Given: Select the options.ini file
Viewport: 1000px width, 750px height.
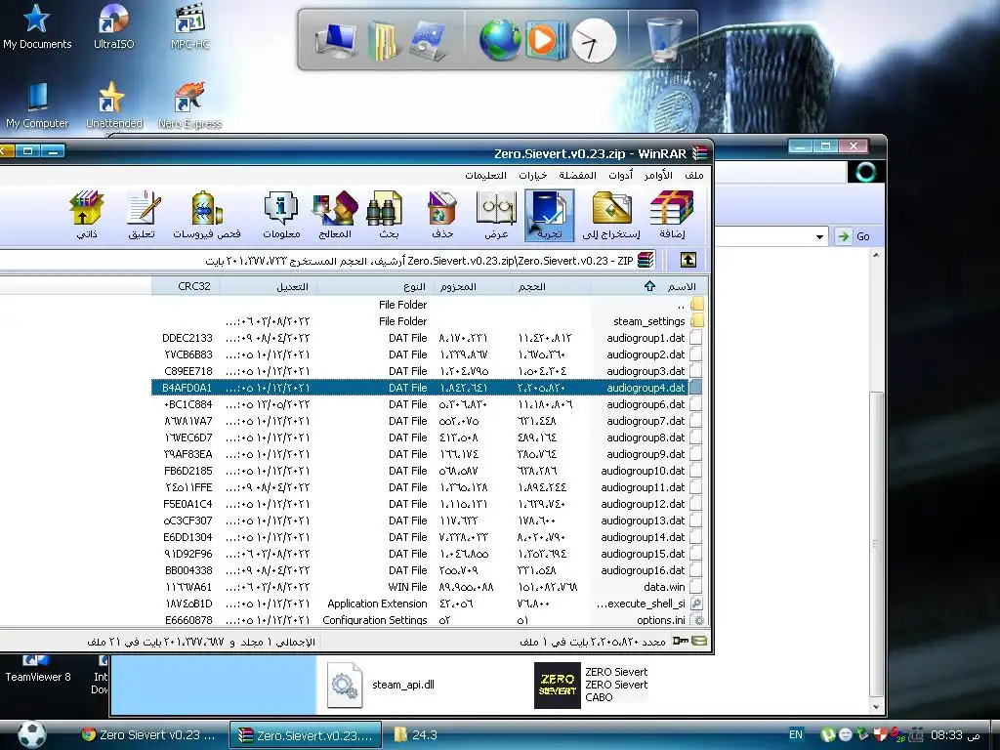Looking at the screenshot, I should pyautogui.click(x=428, y=620).
